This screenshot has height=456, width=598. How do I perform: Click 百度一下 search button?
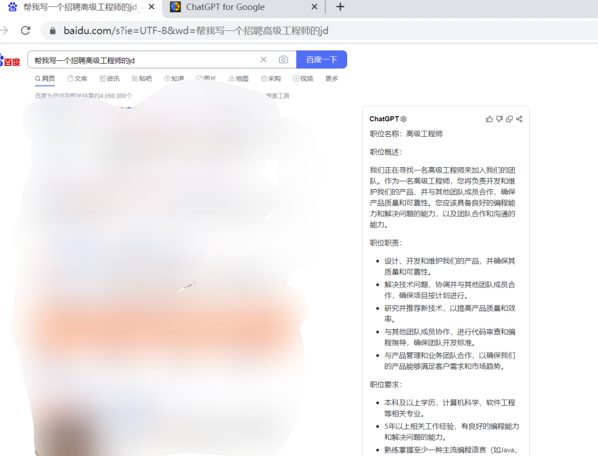click(x=321, y=59)
